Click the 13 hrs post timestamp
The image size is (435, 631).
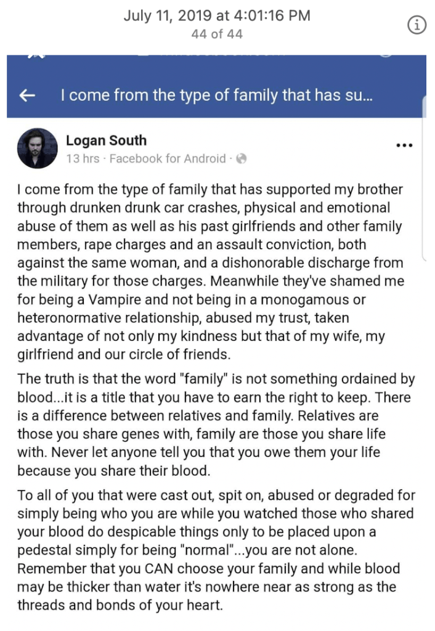pos(83,159)
